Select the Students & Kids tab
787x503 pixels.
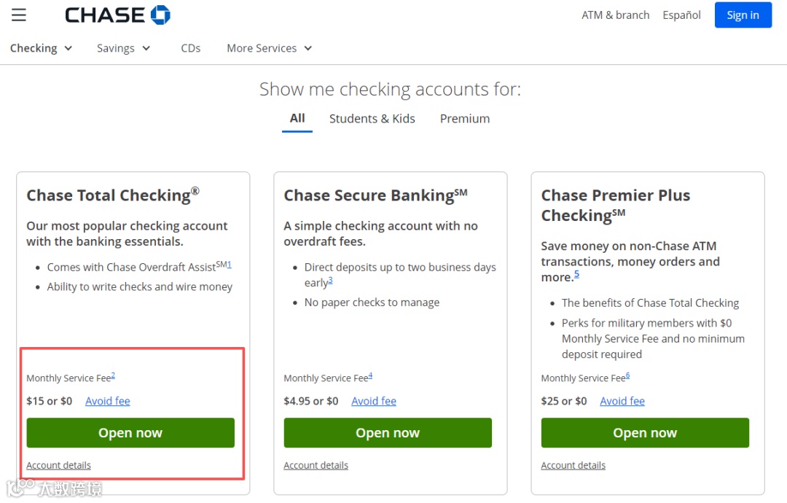coord(372,119)
